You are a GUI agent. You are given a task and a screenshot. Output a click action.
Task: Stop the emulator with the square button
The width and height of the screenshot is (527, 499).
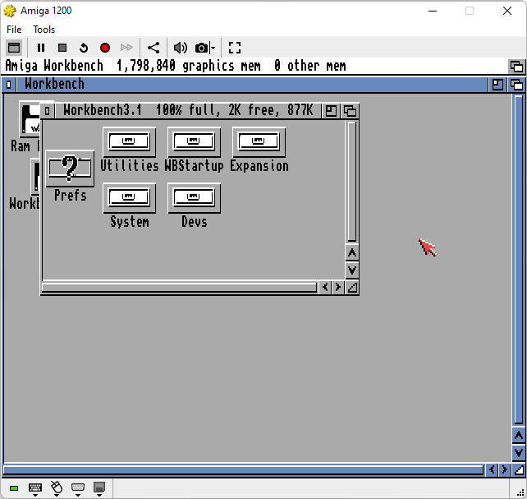[62, 48]
